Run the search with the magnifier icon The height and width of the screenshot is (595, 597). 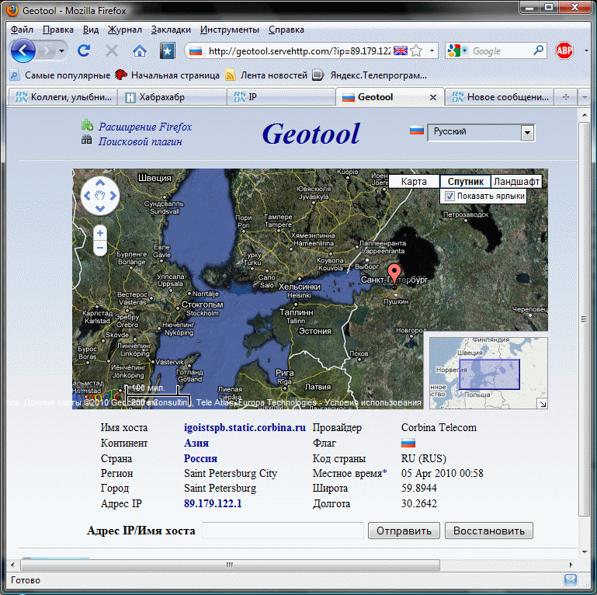538,50
